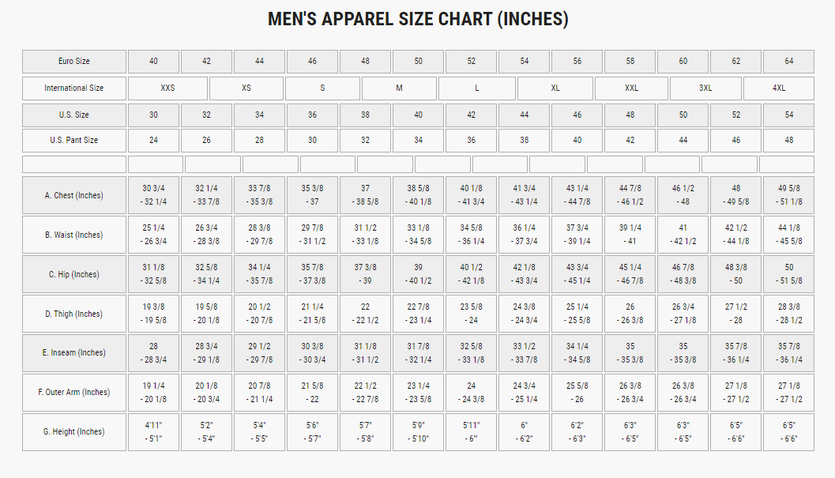Click the International Size 4XL cell
The height and width of the screenshot is (478, 835).
778,88
